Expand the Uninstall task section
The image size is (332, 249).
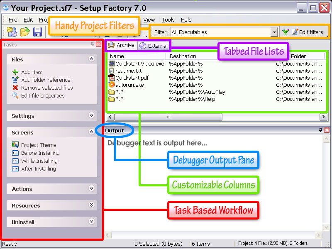point(92,222)
